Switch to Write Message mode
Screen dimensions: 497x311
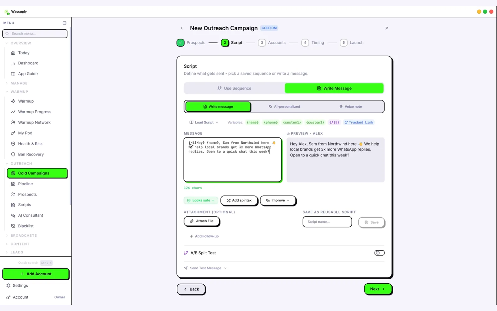coord(334,88)
